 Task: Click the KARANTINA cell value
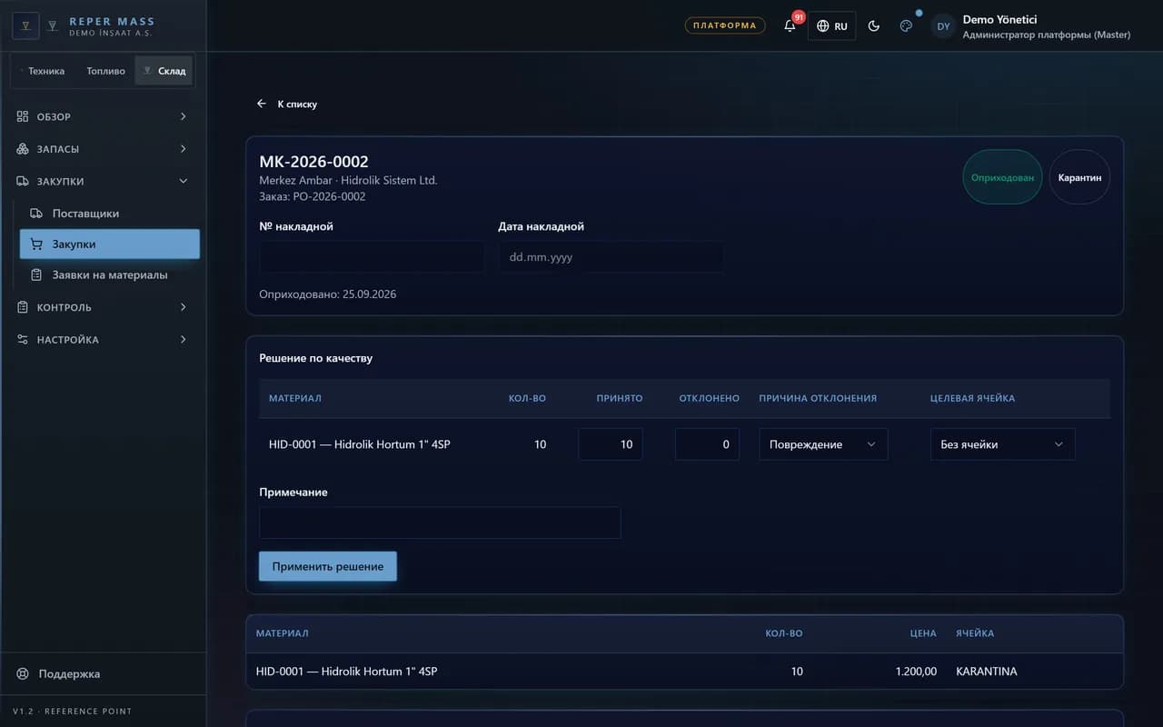point(987,672)
